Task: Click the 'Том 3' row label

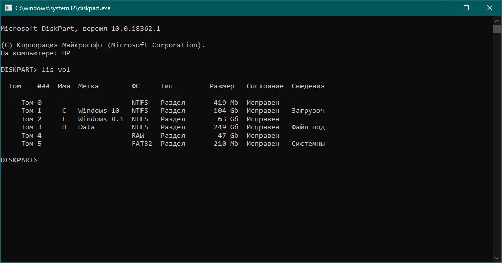Action: coord(31,127)
